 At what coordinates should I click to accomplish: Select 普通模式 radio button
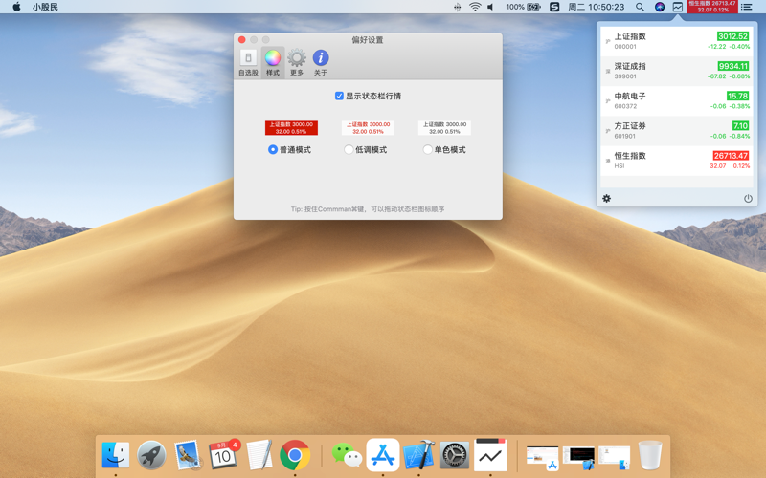(x=273, y=150)
